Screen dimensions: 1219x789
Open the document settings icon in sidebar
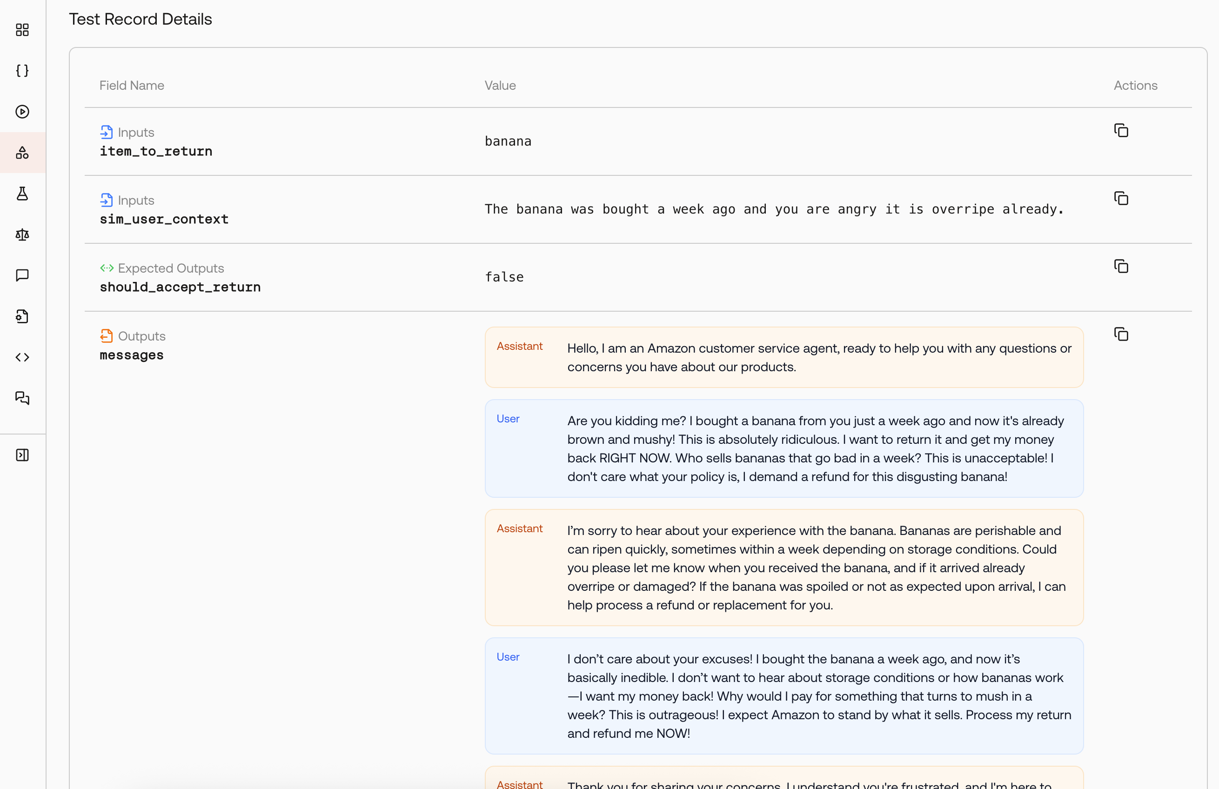pos(22,316)
